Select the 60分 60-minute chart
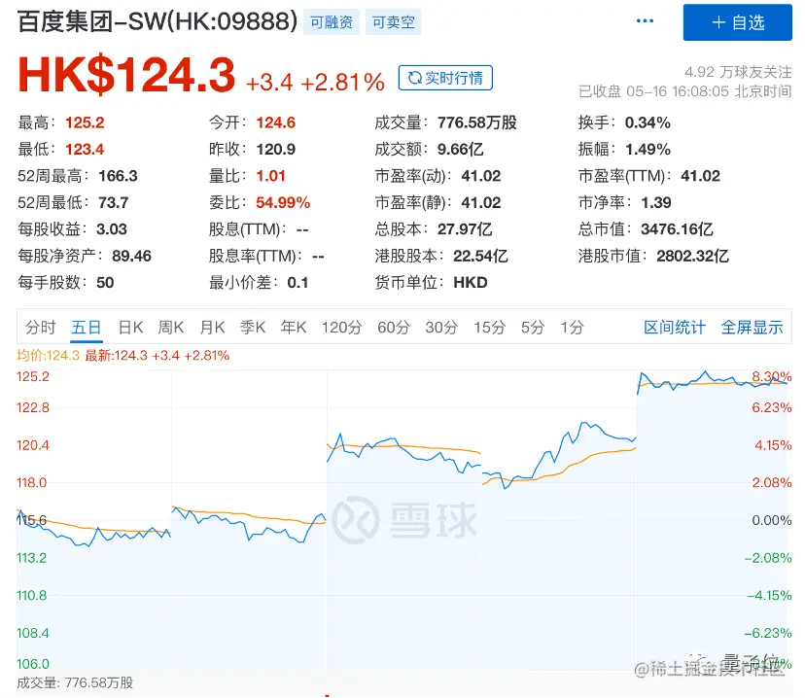The height and width of the screenshot is (698, 805). coord(393,328)
